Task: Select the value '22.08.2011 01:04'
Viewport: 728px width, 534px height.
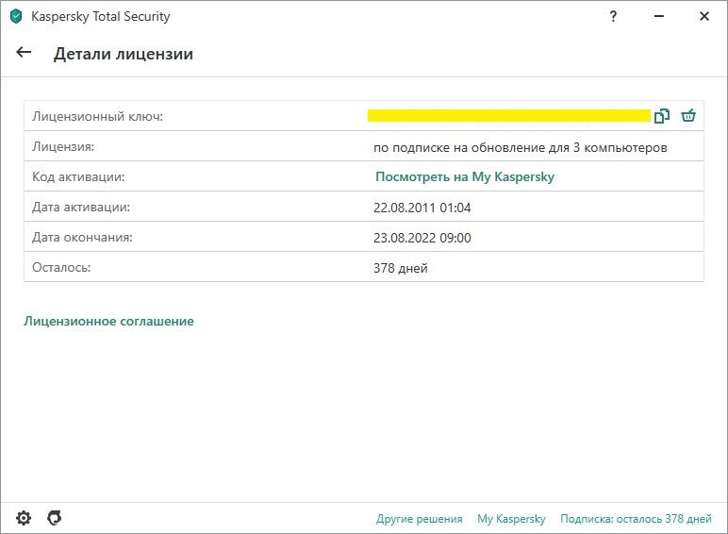Action: pyautogui.click(x=422, y=208)
